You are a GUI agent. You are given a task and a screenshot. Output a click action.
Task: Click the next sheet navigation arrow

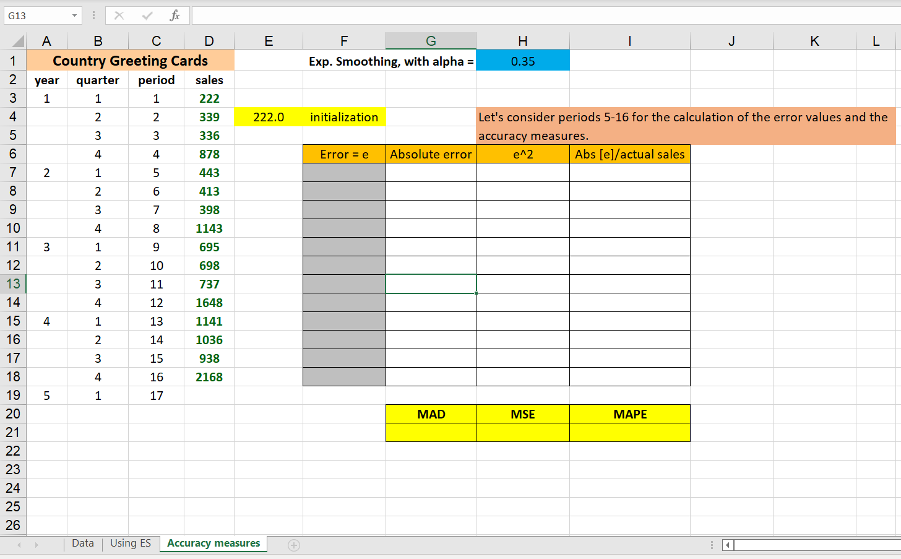pyautogui.click(x=37, y=545)
